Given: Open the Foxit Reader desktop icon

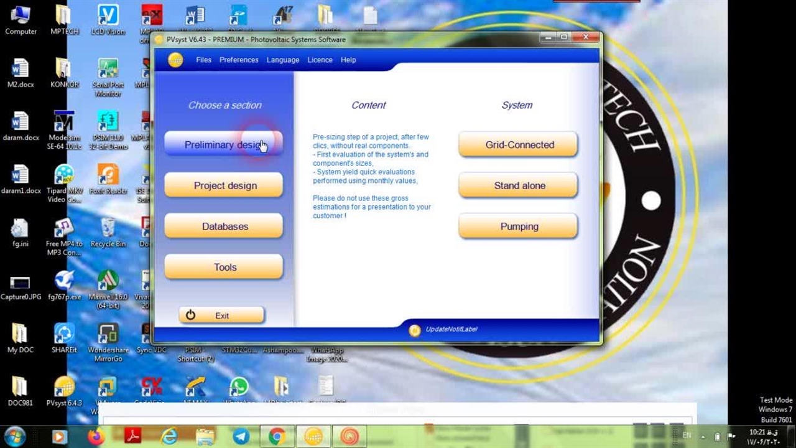Looking at the screenshot, I should [x=108, y=177].
